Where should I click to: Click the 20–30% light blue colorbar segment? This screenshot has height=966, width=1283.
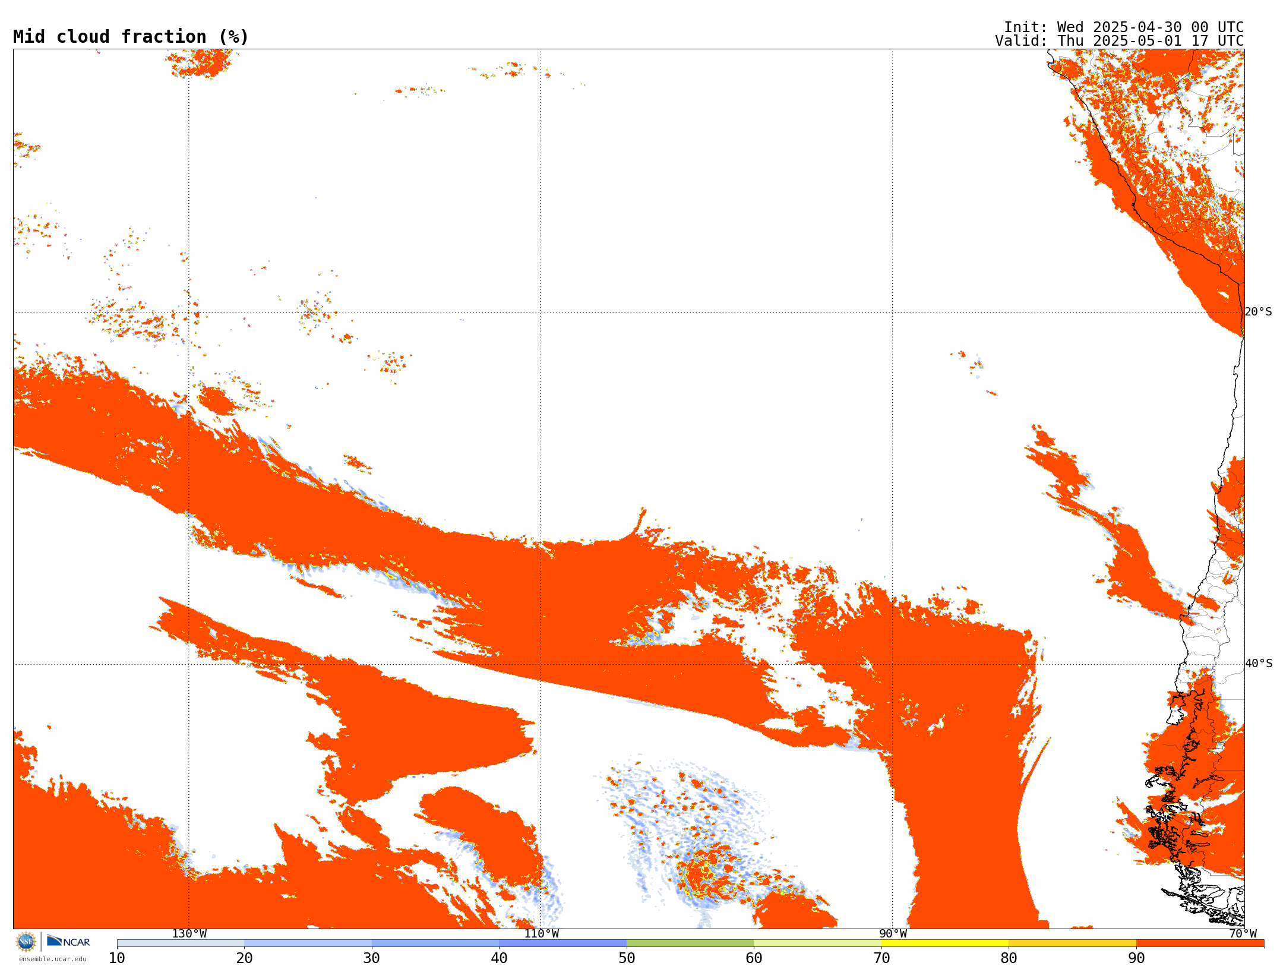[308, 943]
